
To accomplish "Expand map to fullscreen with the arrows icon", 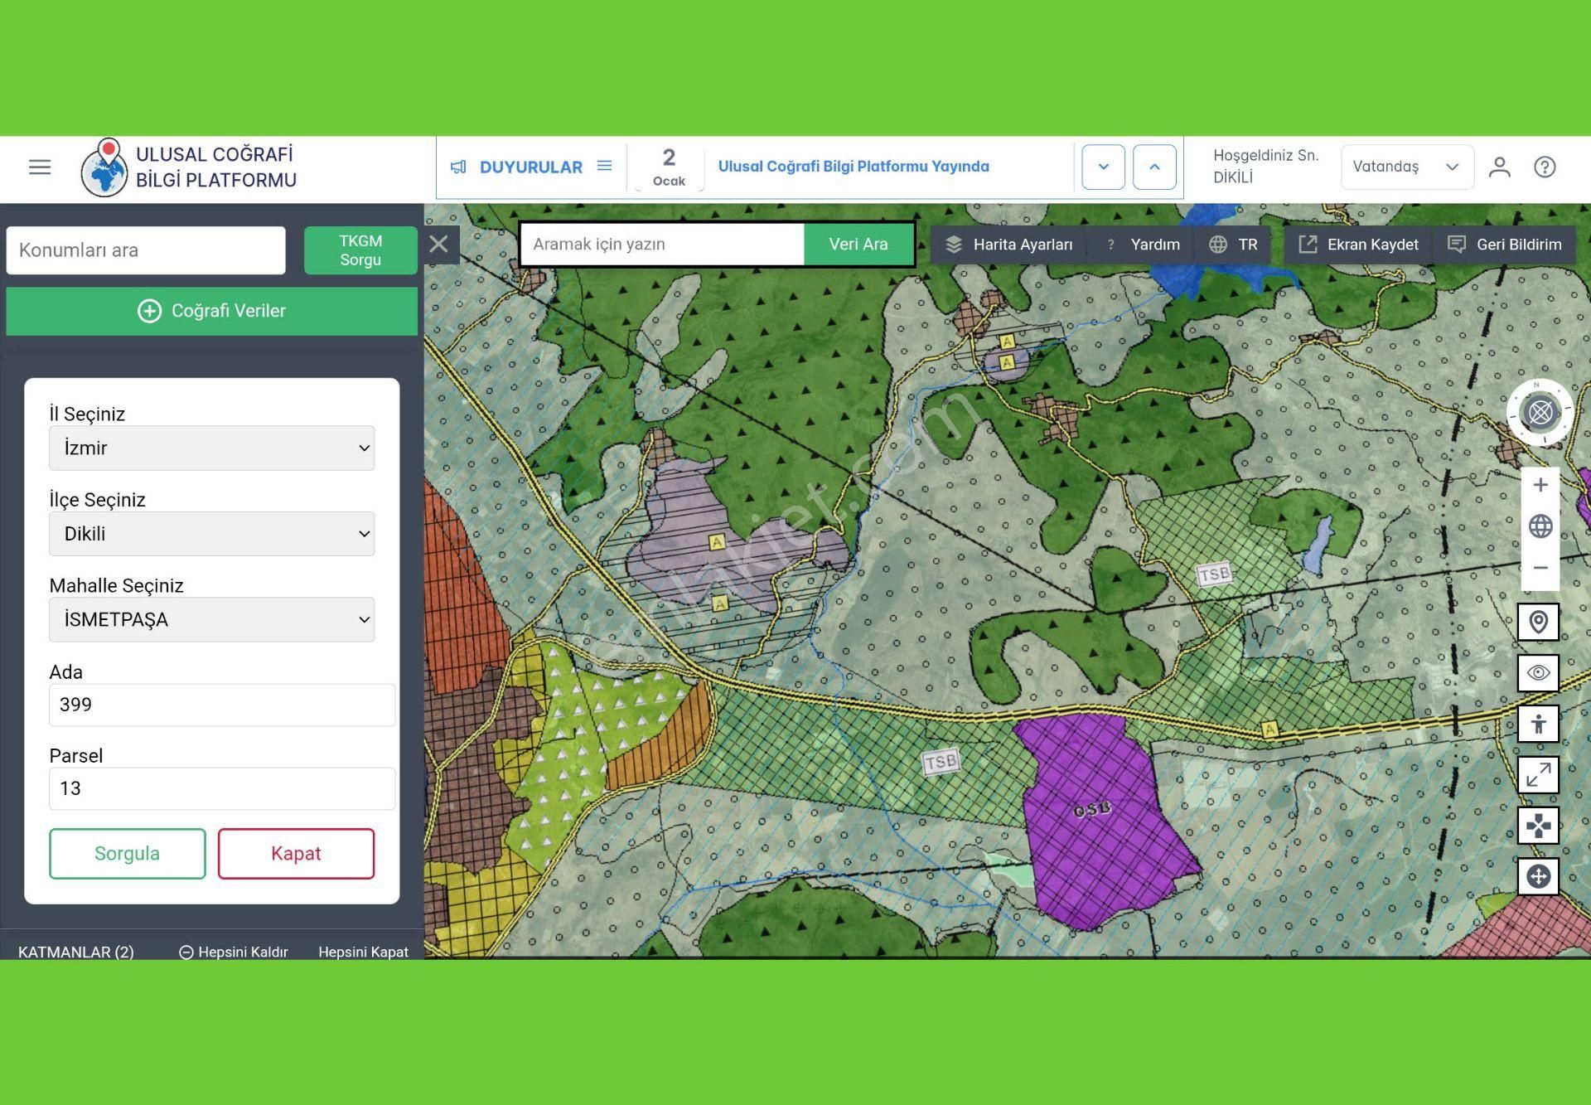I will pyautogui.click(x=1538, y=775).
